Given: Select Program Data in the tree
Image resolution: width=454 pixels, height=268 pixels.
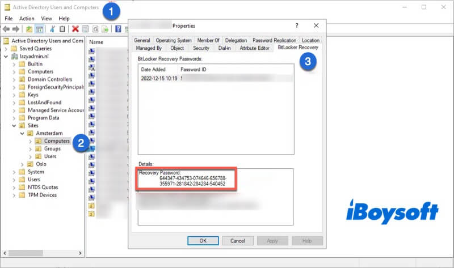Looking at the screenshot, I should tap(44, 118).
